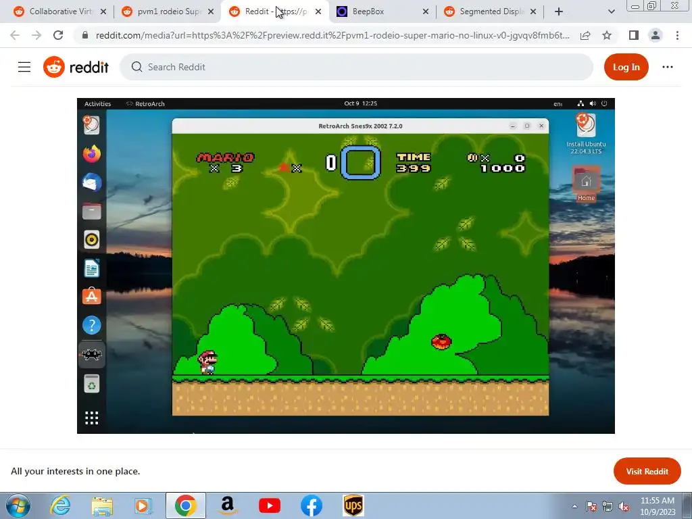This screenshot has width=692, height=519.
Task: Close the Collaborative Virt tab
Action: [103, 12]
